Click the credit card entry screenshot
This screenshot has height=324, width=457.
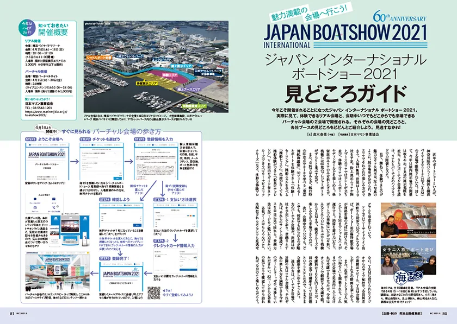click(x=175, y=261)
